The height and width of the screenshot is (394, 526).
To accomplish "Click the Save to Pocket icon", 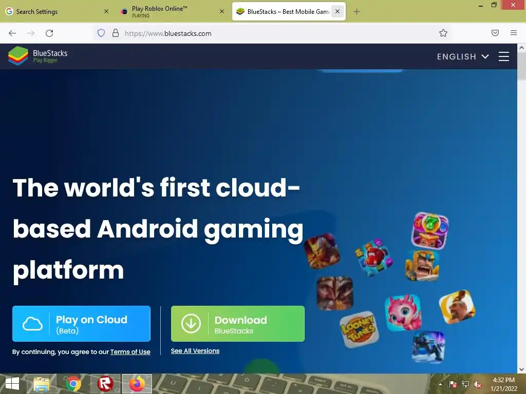I will coord(495,33).
